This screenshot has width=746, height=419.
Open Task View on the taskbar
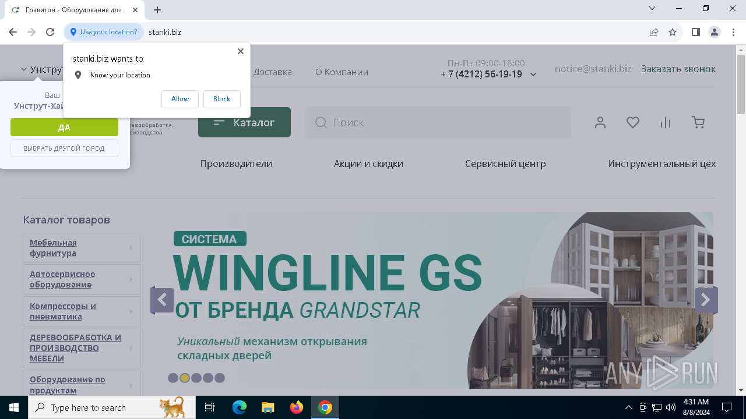[x=210, y=407]
